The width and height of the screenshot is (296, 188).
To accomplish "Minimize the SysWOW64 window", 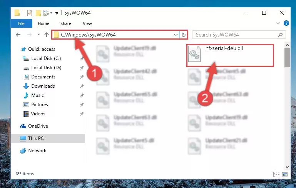I will (x=247, y=13).
